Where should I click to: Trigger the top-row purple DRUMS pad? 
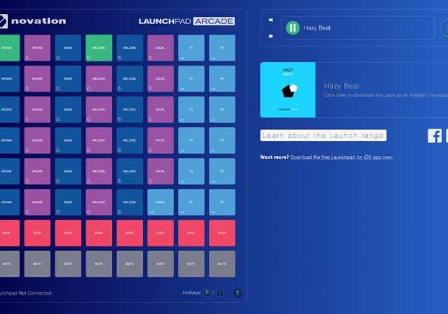click(37, 48)
